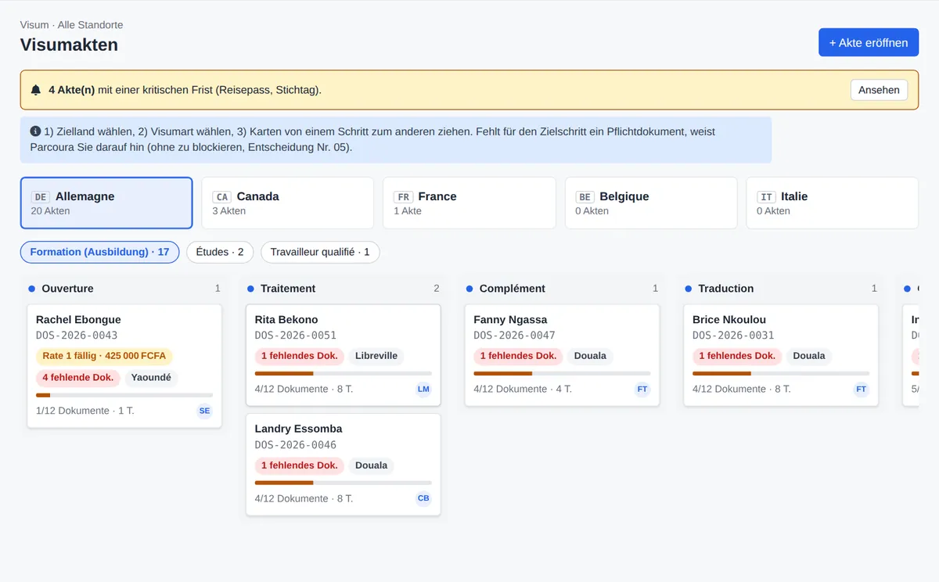Click the Douala tag on Brice Nkoulou's card
The height and width of the screenshot is (582, 939).
click(x=809, y=356)
